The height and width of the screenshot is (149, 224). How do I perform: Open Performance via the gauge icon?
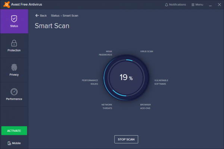click(x=14, y=92)
